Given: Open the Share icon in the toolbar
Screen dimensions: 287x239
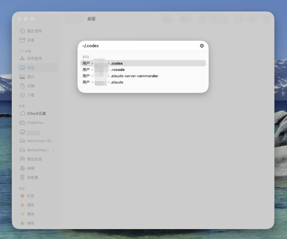Looking at the screenshot, I should point(202,19).
